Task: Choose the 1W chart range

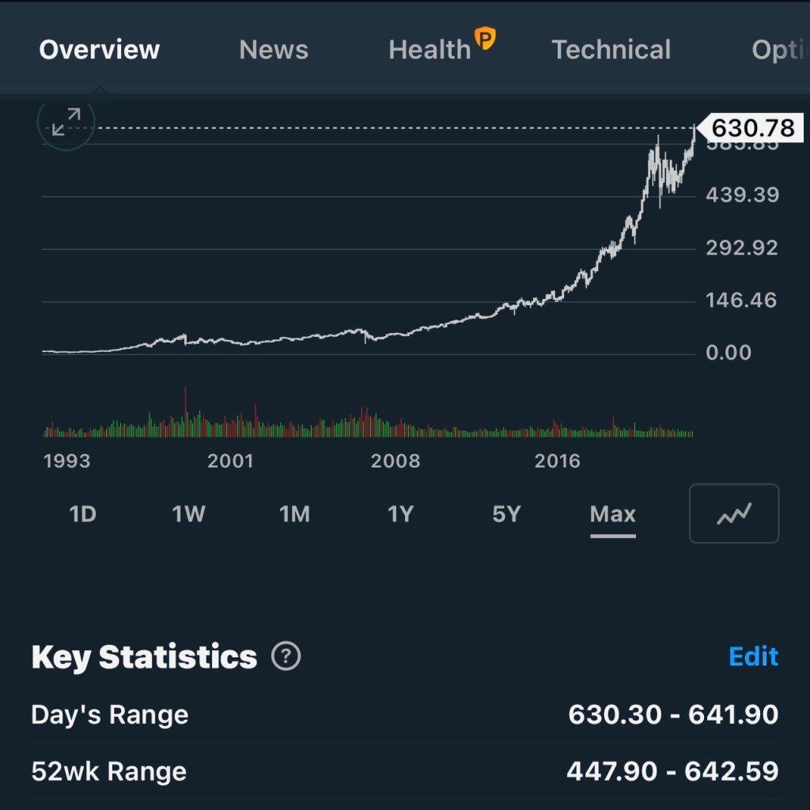Action: click(188, 514)
